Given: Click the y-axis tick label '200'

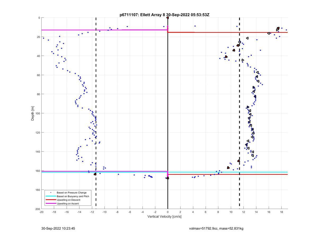Looking at the screenshot, I should coord(37,209).
